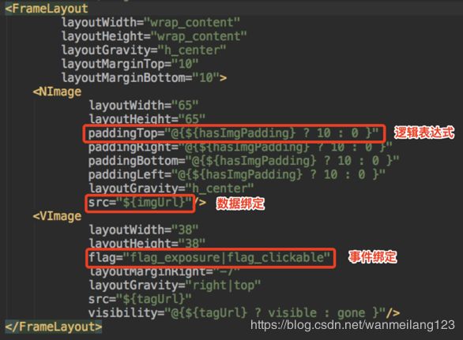463x340 pixels.
Task: Click the layoutWidth="38" attribute
Action: pos(144,230)
